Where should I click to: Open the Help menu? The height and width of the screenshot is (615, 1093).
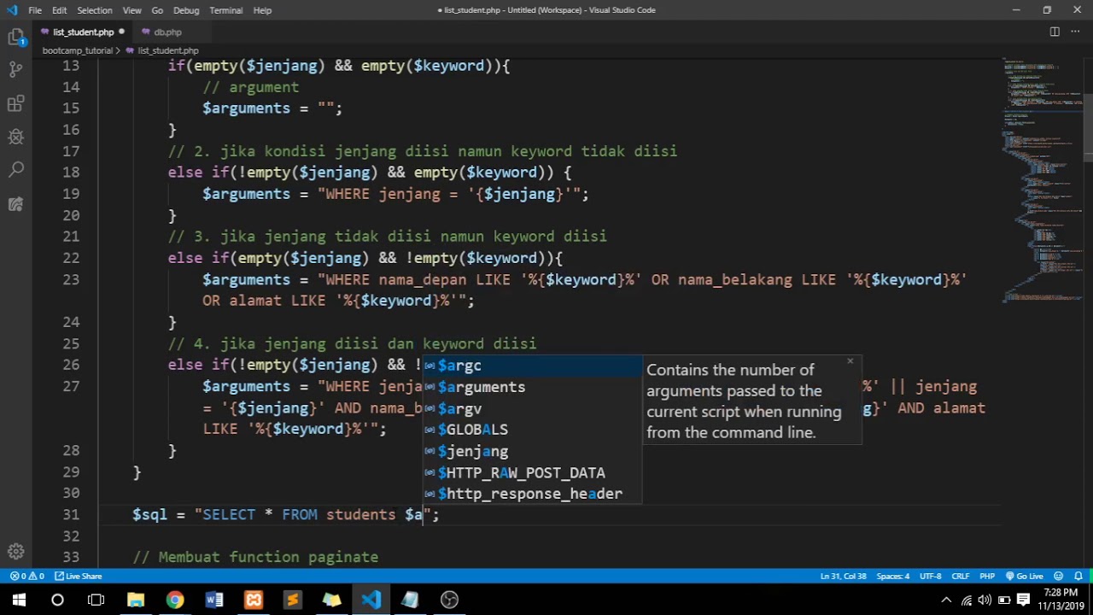[x=262, y=10]
